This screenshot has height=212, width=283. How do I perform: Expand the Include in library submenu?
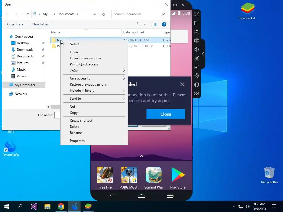tap(94, 91)
